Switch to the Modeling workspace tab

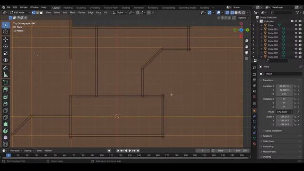pyautogui.click(x=68, y=8)
